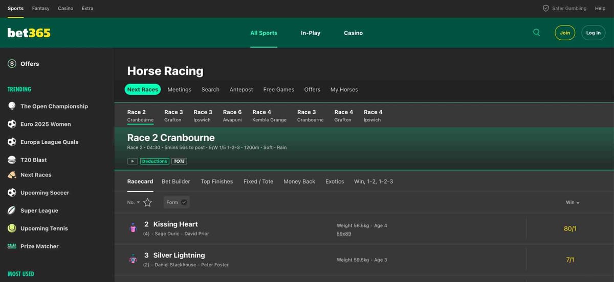614x282 pixels.
Task: Select the horse racing Search tab
Action: 210,89
